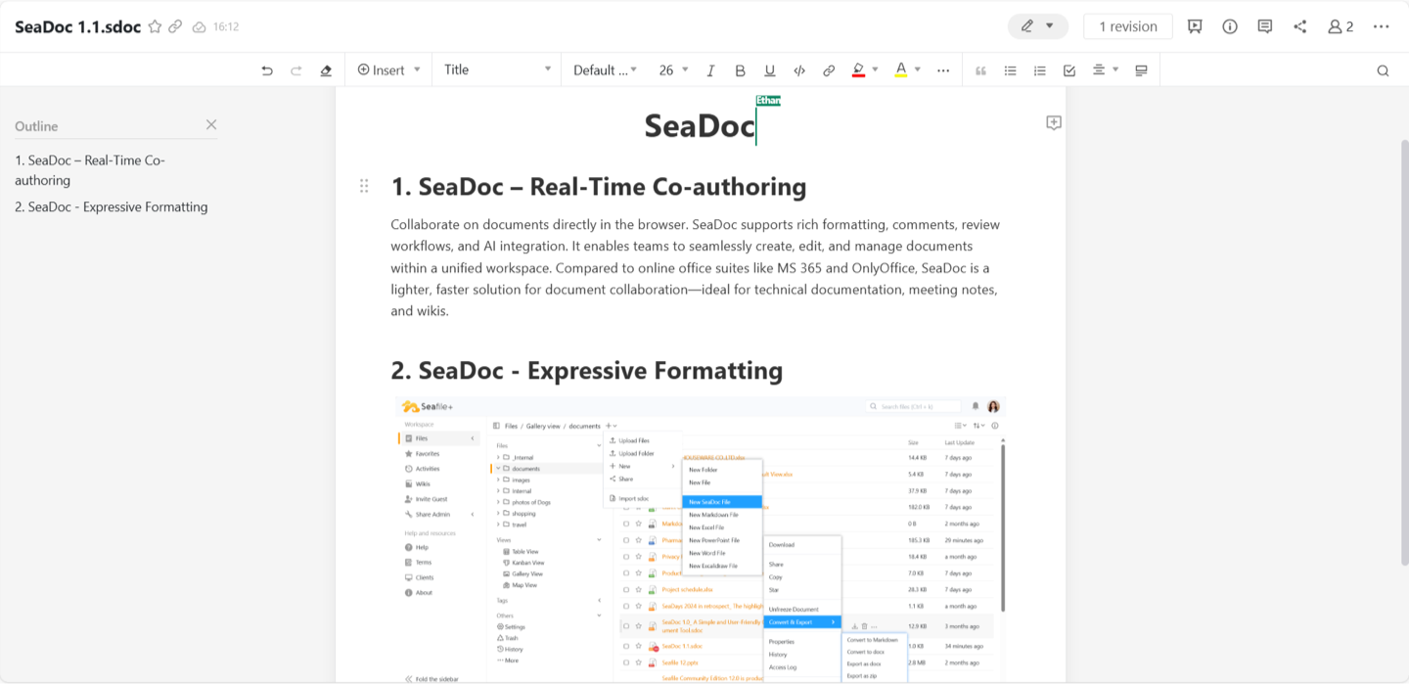This screenshot has height=684, width=1409.
Task: Copy the document link via chain icon
Action: 175,26
